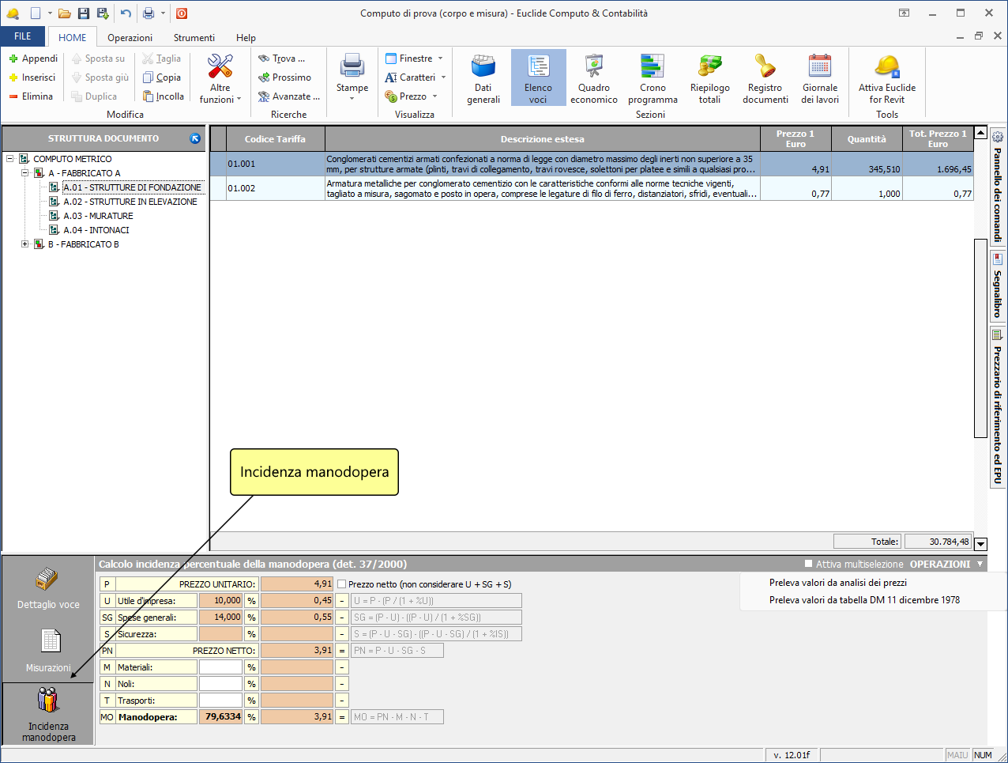The image size is (1008, 763).
Task: Click Preleva valori da analisi dei prezzi
Action: (837, 583)
